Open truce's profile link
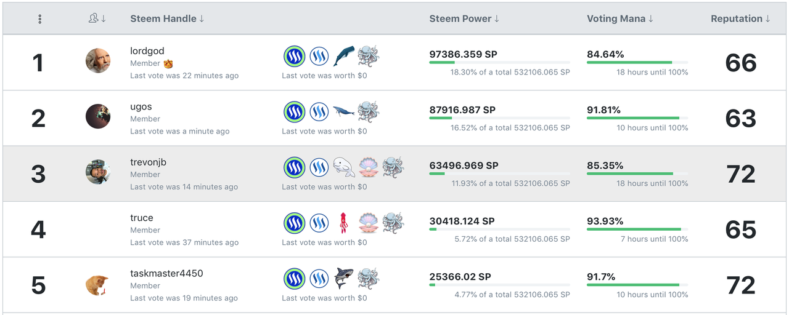This screenshot has height=315, width=789. (142, 218)
